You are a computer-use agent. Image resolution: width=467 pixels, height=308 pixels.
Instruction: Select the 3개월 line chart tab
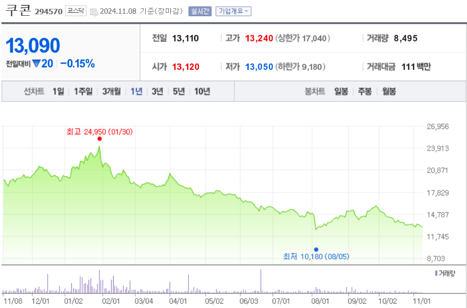(111, 92)
